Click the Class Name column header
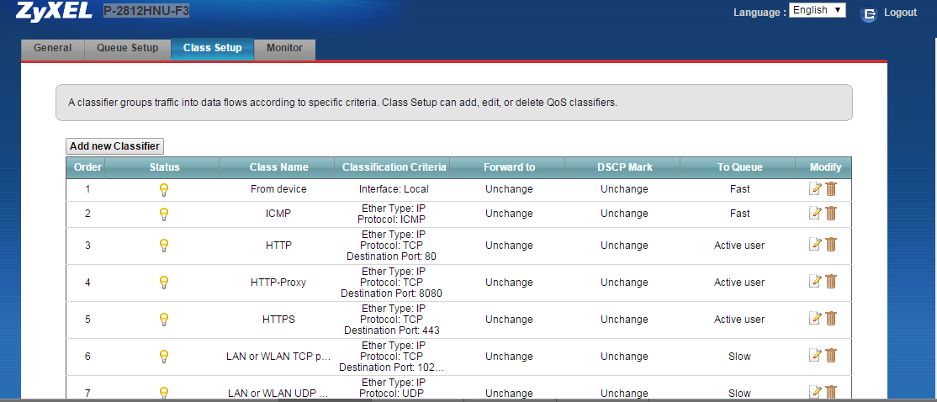The height and width of the screenshot is (402, 937). (x=278, y=167)
